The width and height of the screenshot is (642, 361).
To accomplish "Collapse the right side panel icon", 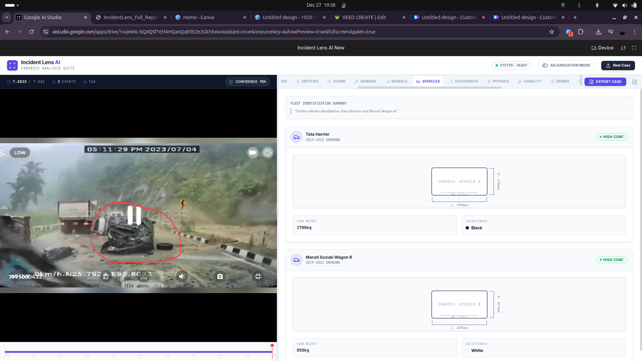I will pyautogui.click(x=635, y=82).
